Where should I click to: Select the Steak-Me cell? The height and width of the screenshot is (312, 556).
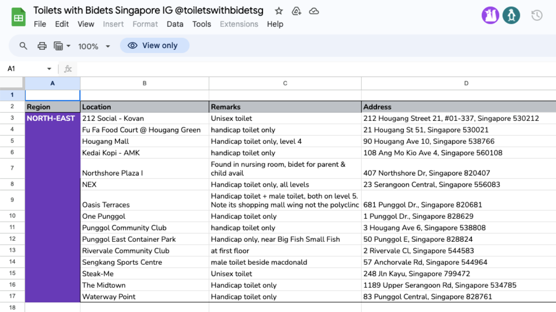click(x=145, y=273)
